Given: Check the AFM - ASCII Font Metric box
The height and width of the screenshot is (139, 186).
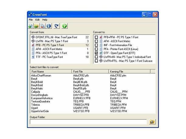Looking at the screenshot, I should point(96,41).
